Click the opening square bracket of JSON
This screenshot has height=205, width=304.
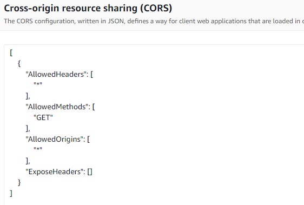point(11,52)
